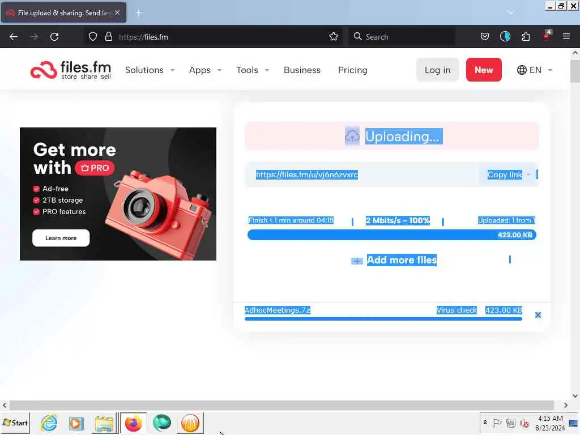Click the uBlock extension badge icon
Viewport: 580px width, 435px height.
click(x=547, y=36)
